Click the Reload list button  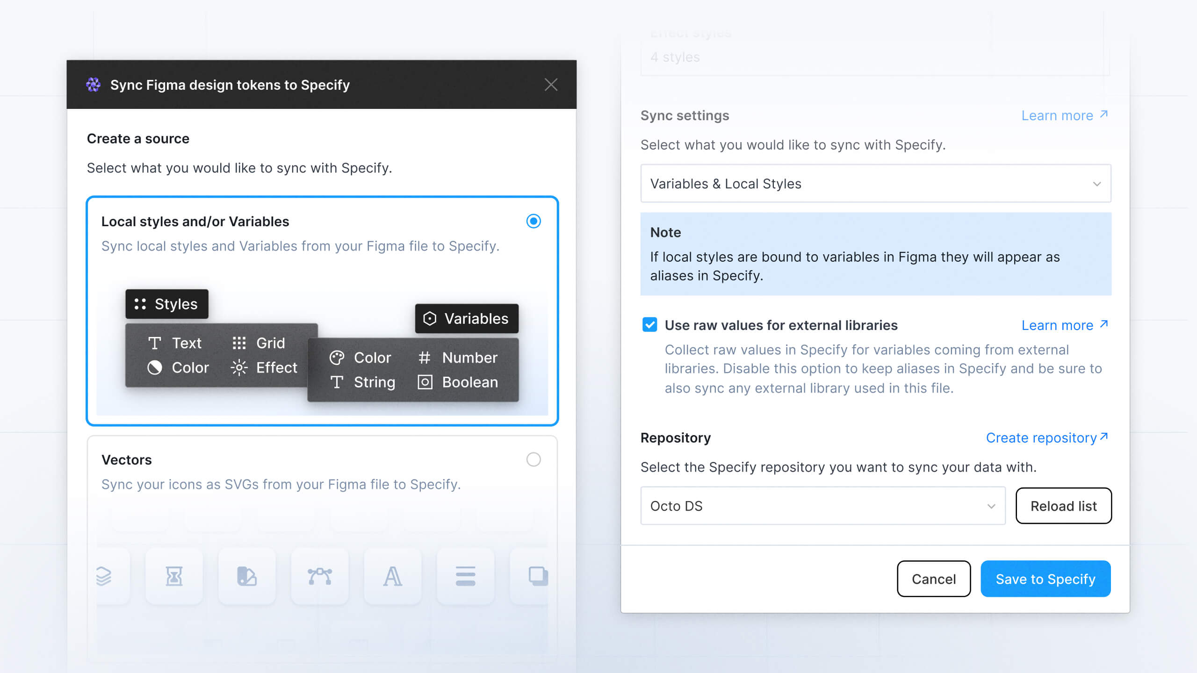(x=1063, y=506)
